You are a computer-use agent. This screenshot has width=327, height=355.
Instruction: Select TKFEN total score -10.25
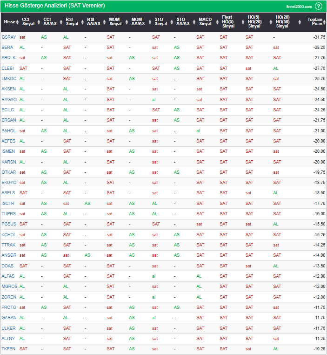319,348
